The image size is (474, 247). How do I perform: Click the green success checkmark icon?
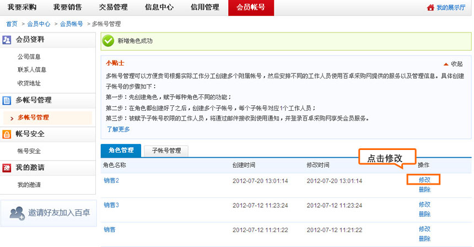point(109,41)
